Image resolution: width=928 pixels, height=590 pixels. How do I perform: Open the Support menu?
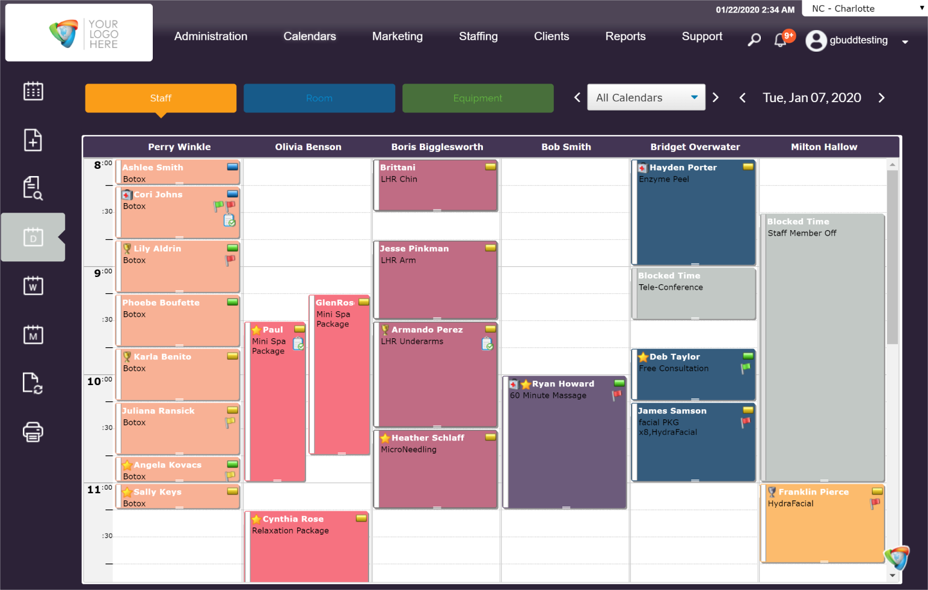(x=702, y=36)
